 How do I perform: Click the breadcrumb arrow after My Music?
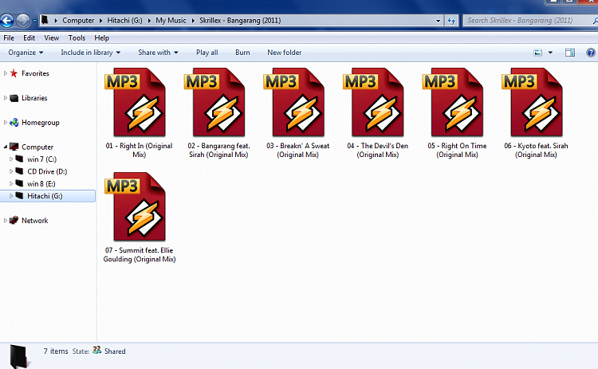pyautogui.click(x=193, y=21)
